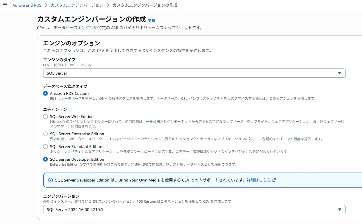Go to Aurora and RDS breadcrumb
The image size is (362, 224).
click(x=27, y=5)
